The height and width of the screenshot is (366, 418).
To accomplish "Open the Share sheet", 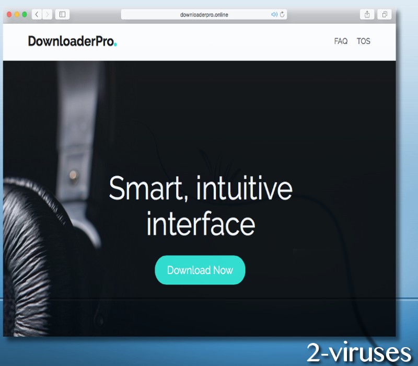I will click(367, 15).
